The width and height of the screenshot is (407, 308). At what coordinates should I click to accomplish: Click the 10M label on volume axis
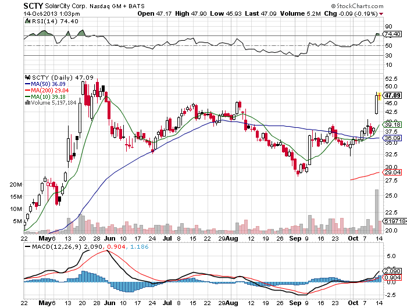point(16,209)
